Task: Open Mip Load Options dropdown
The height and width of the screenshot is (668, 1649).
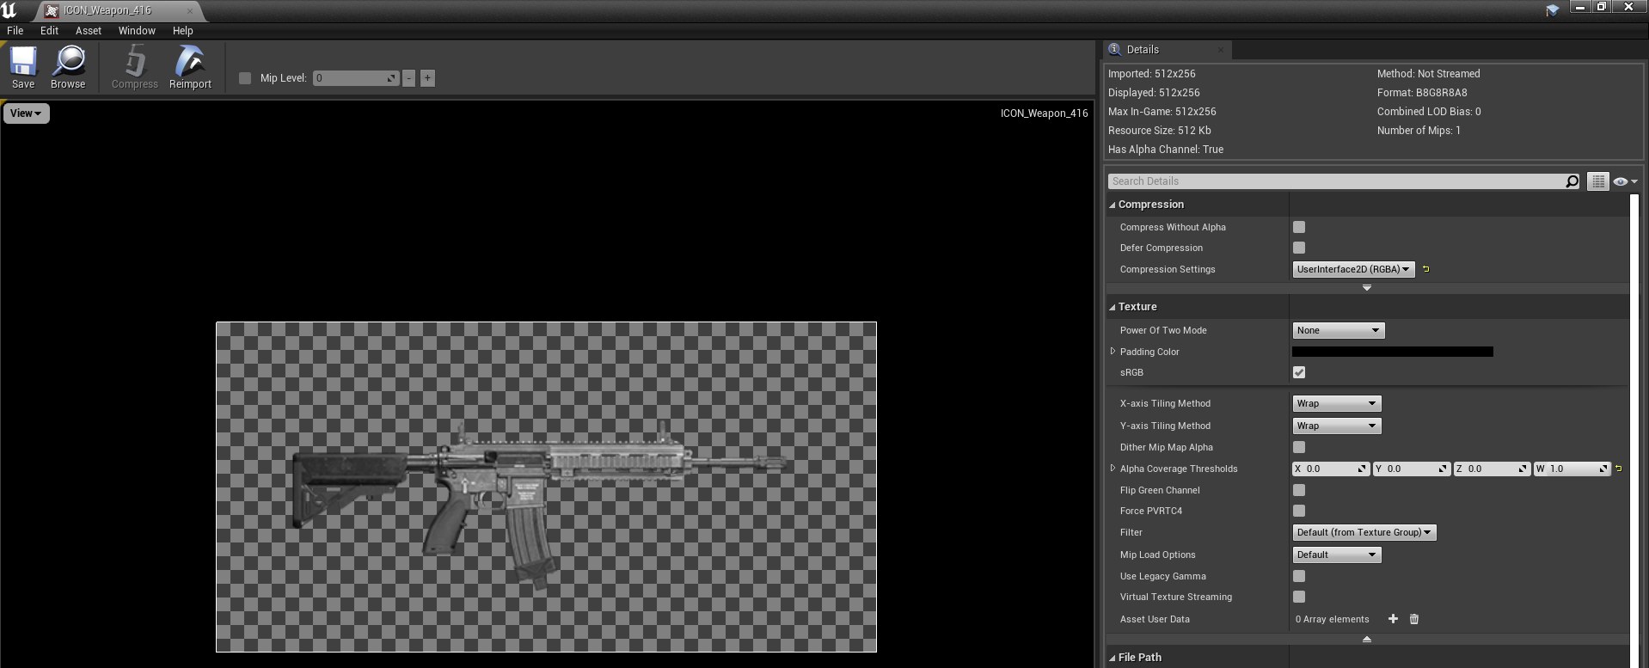Action: point(1337,555)
